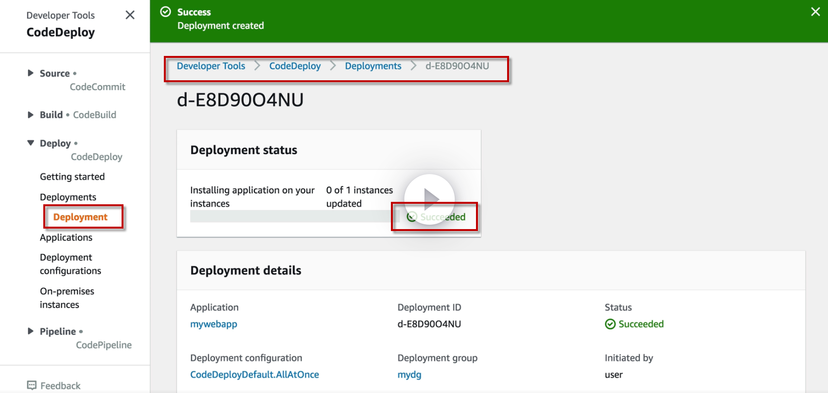
Task: Click Succeeded icon in Deployment details
Action: (610, 324)
